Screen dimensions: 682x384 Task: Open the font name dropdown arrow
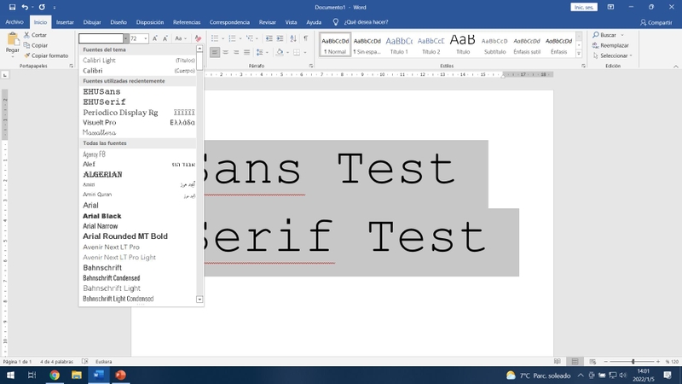click(125, 38)
